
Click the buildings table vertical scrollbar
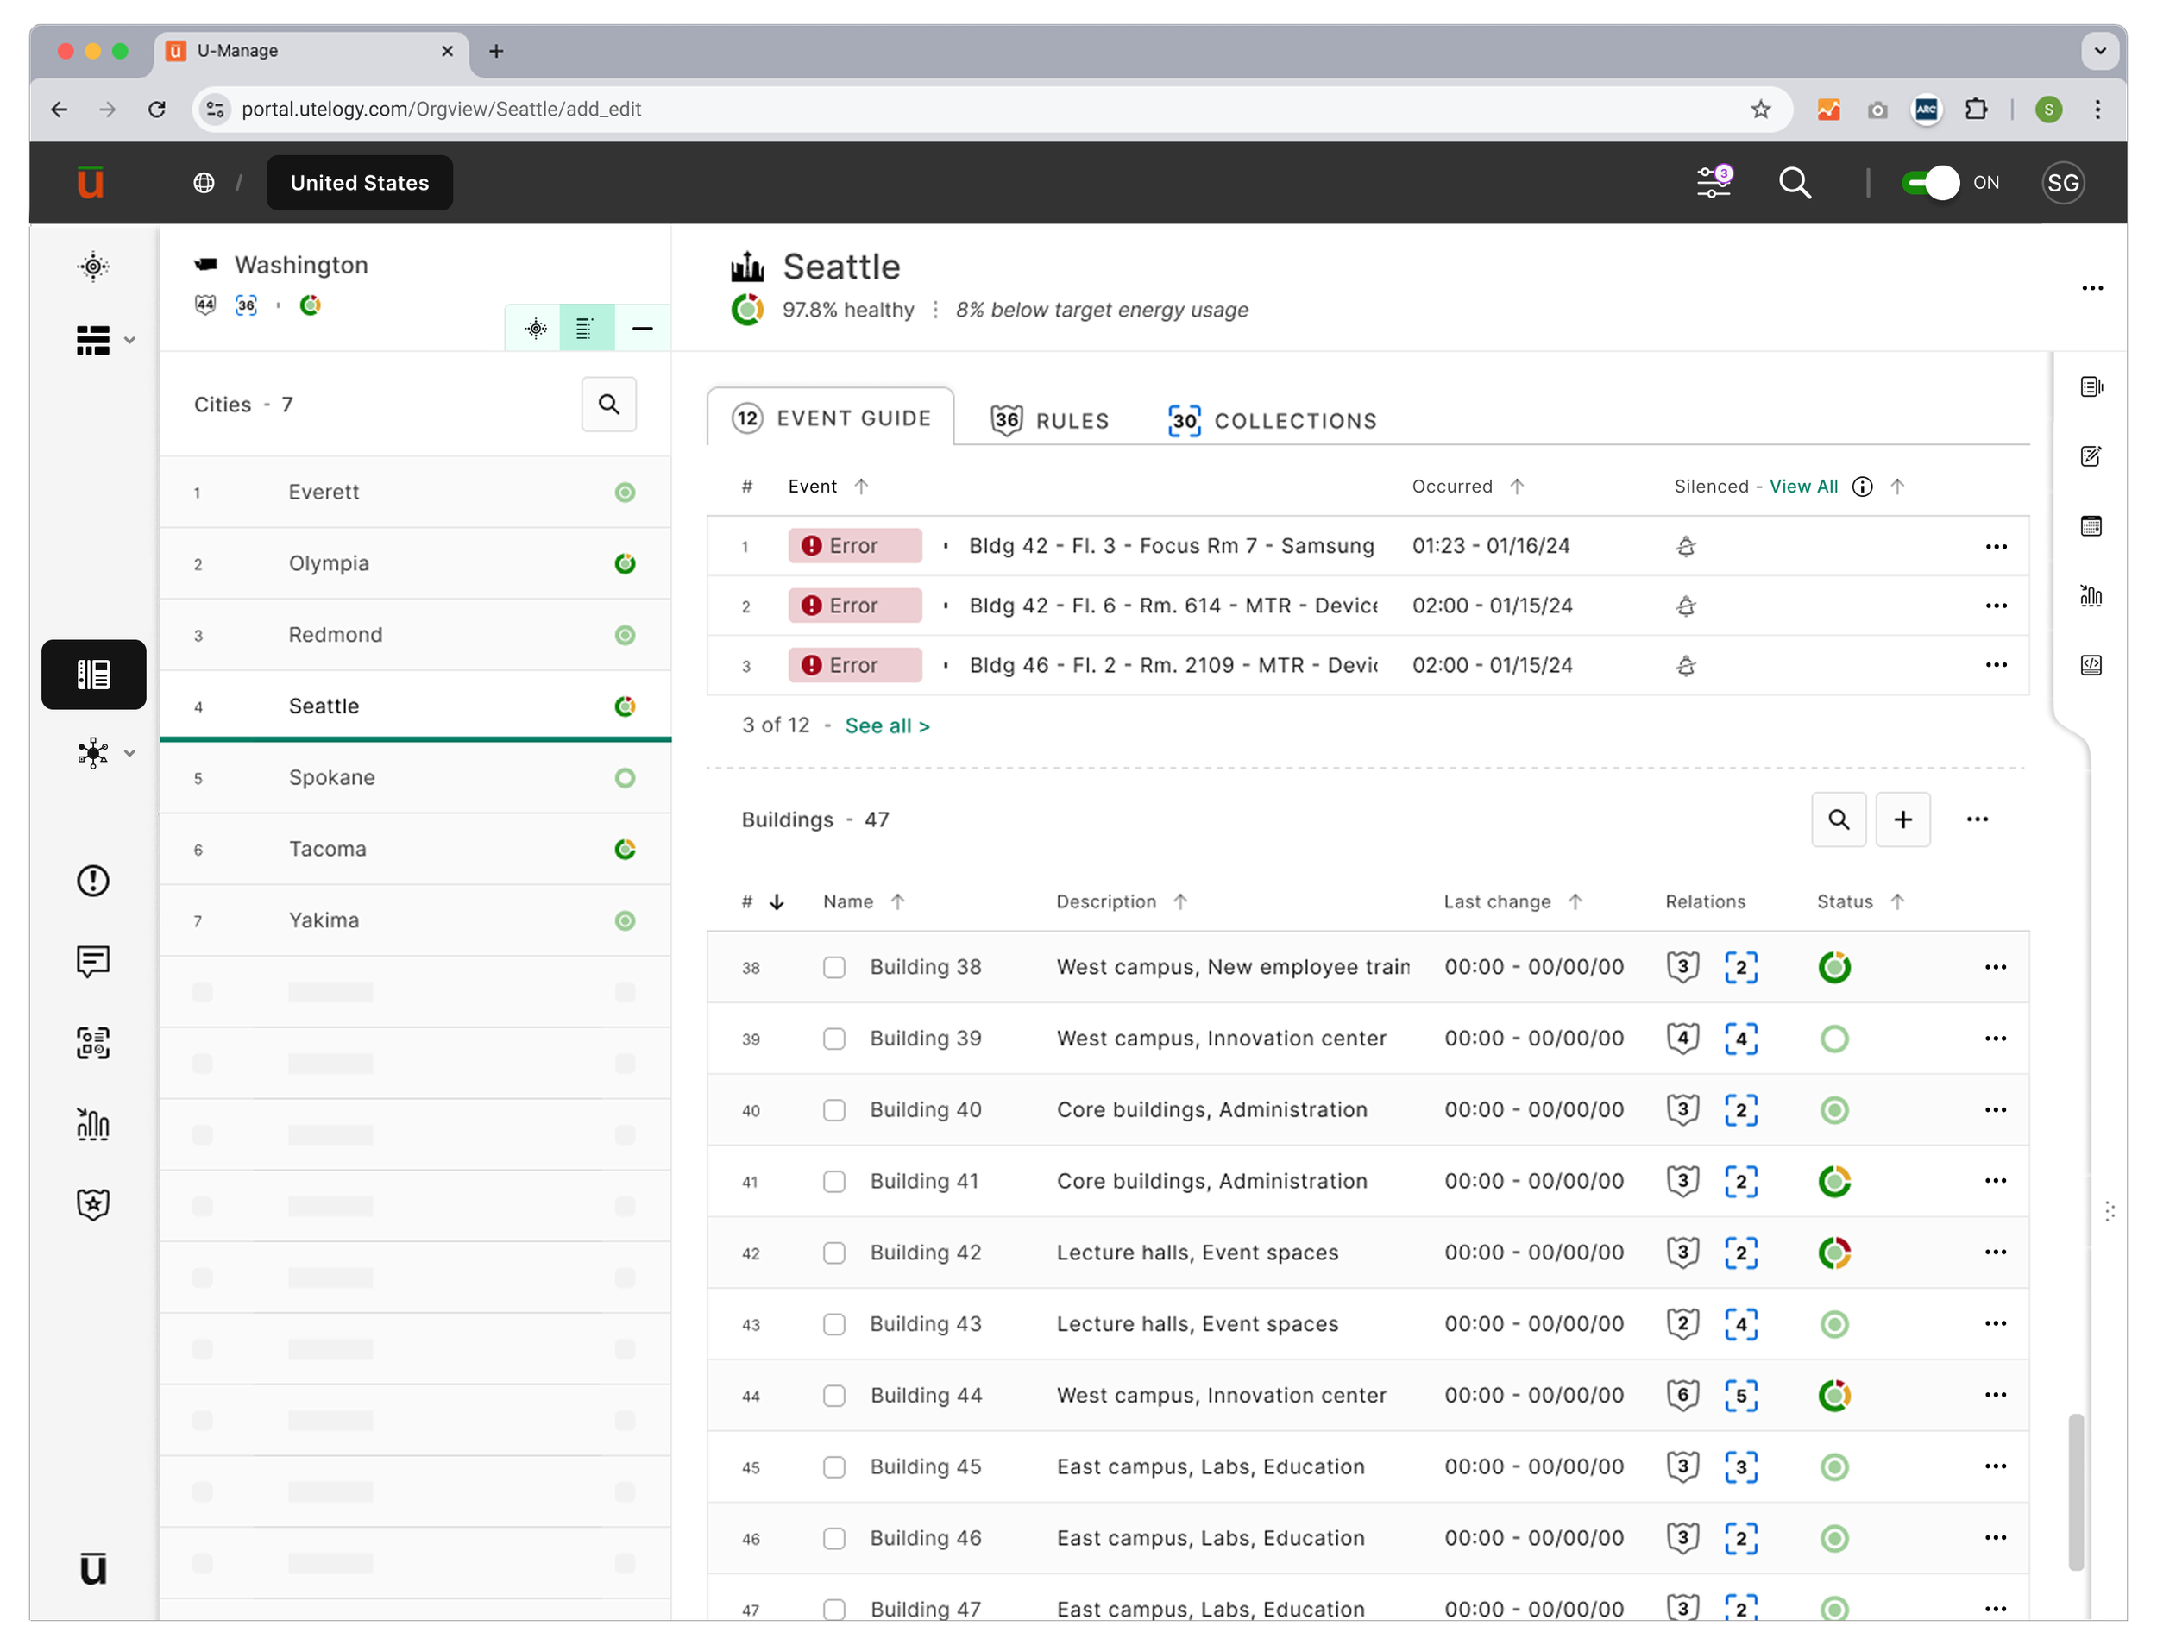[2075, 1492]
